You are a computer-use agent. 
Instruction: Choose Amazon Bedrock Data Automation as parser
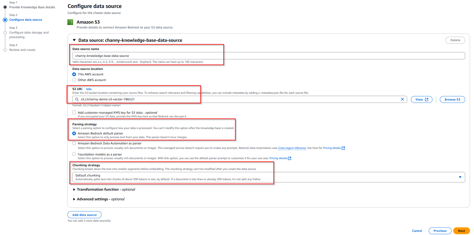[x=74, y=144]
